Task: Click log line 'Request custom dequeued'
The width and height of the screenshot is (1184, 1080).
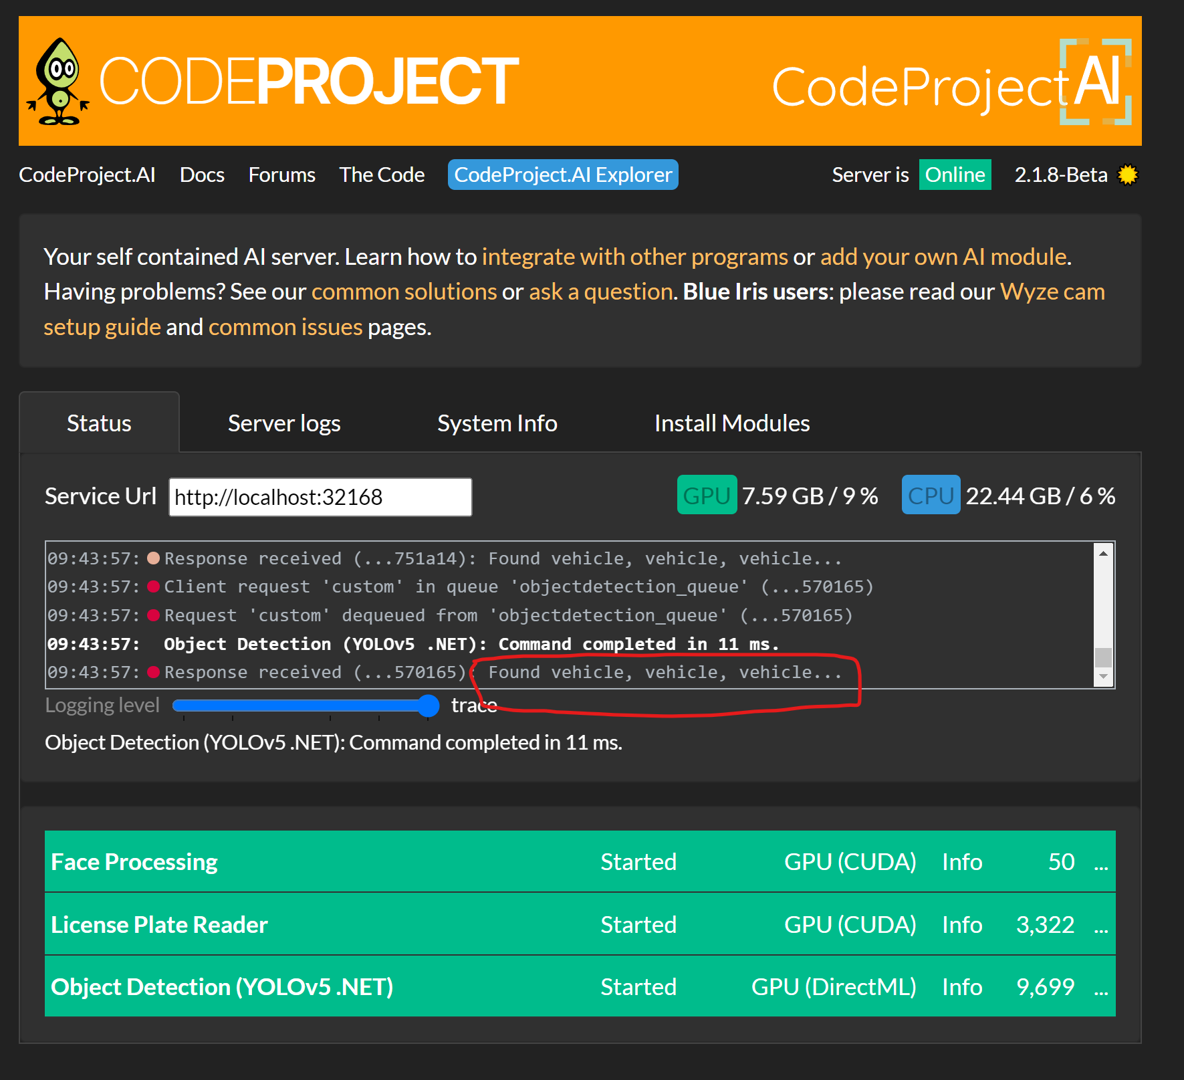Action: point(450,615)
